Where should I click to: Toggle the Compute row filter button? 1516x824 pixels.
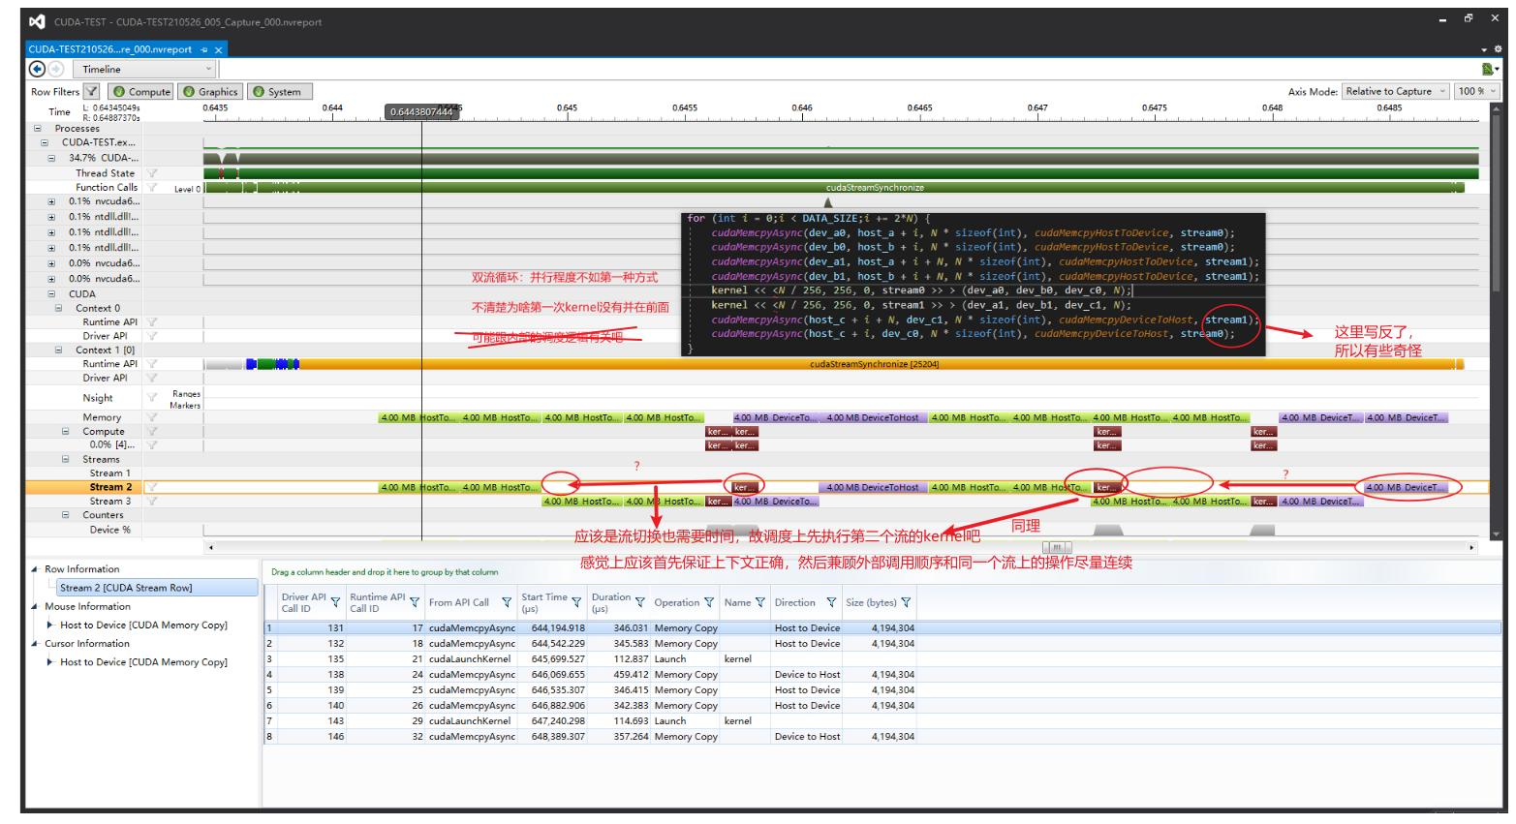[x=141, y=92]
